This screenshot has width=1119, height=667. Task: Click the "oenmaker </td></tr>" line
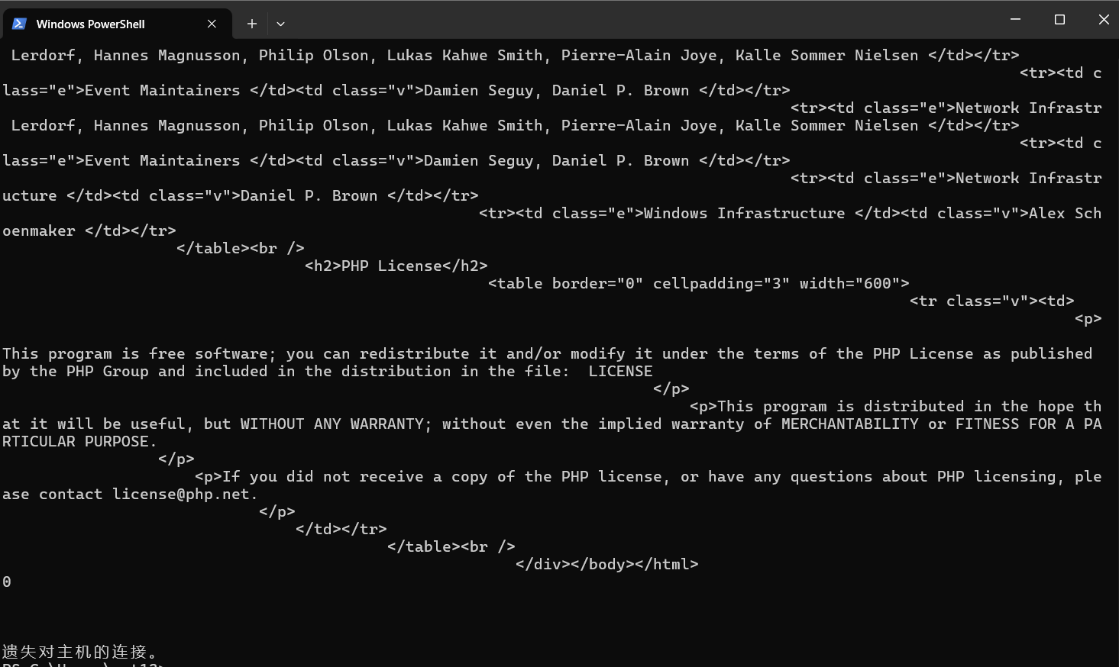pyautogui.click(x=89, y=230)
